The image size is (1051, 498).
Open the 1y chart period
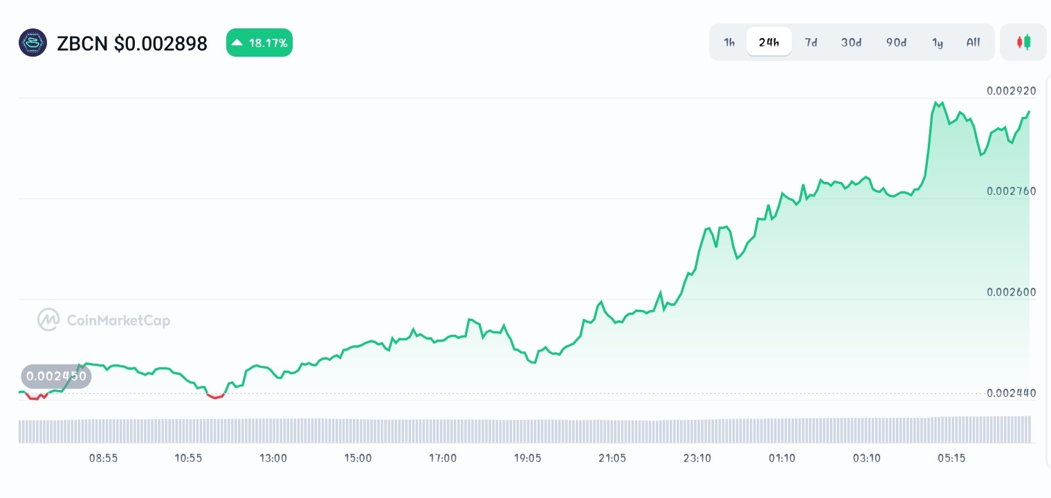[x=938, y=42]
